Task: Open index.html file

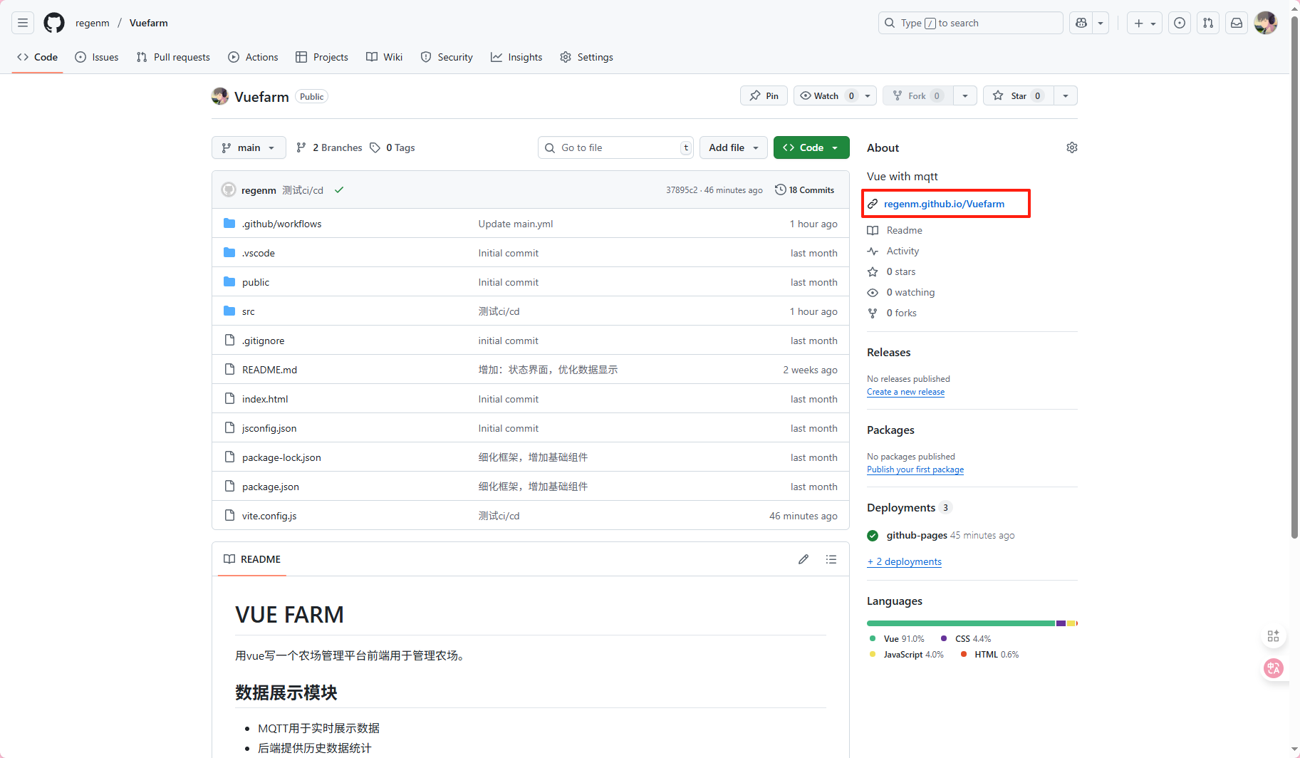Action: (x=265, y=399)
